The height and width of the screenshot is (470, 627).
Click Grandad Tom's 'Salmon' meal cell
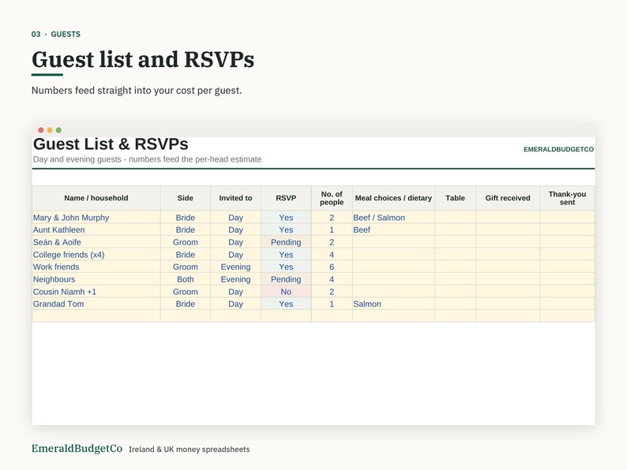[x=393, y=304]
